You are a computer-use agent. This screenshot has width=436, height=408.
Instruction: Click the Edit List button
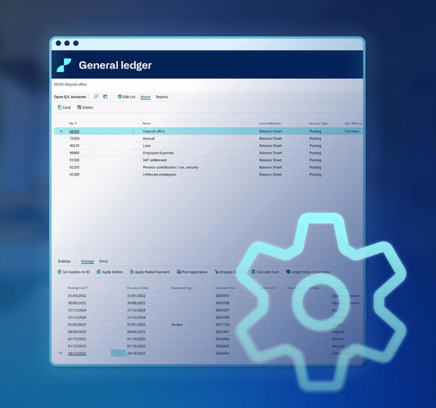(x=126, y=97)
